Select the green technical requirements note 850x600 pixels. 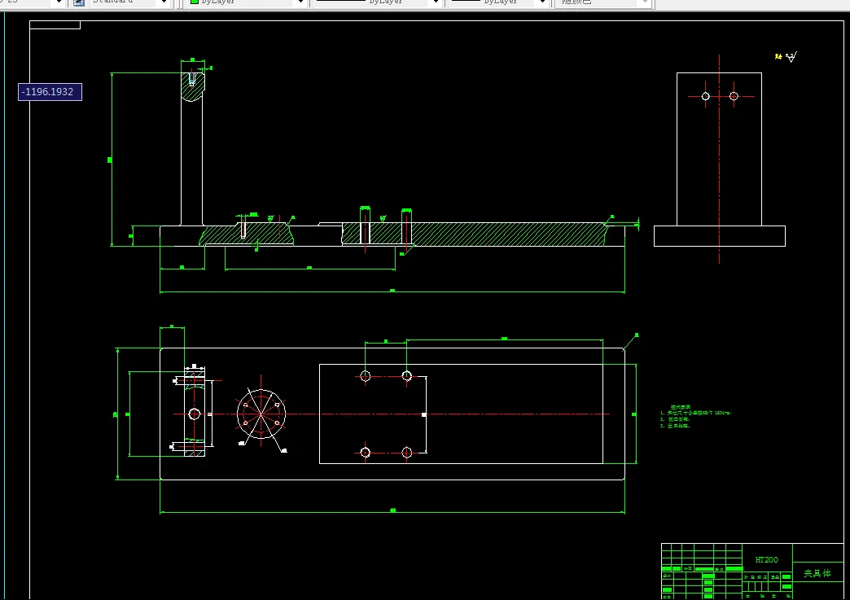click(x=695, y=416)
